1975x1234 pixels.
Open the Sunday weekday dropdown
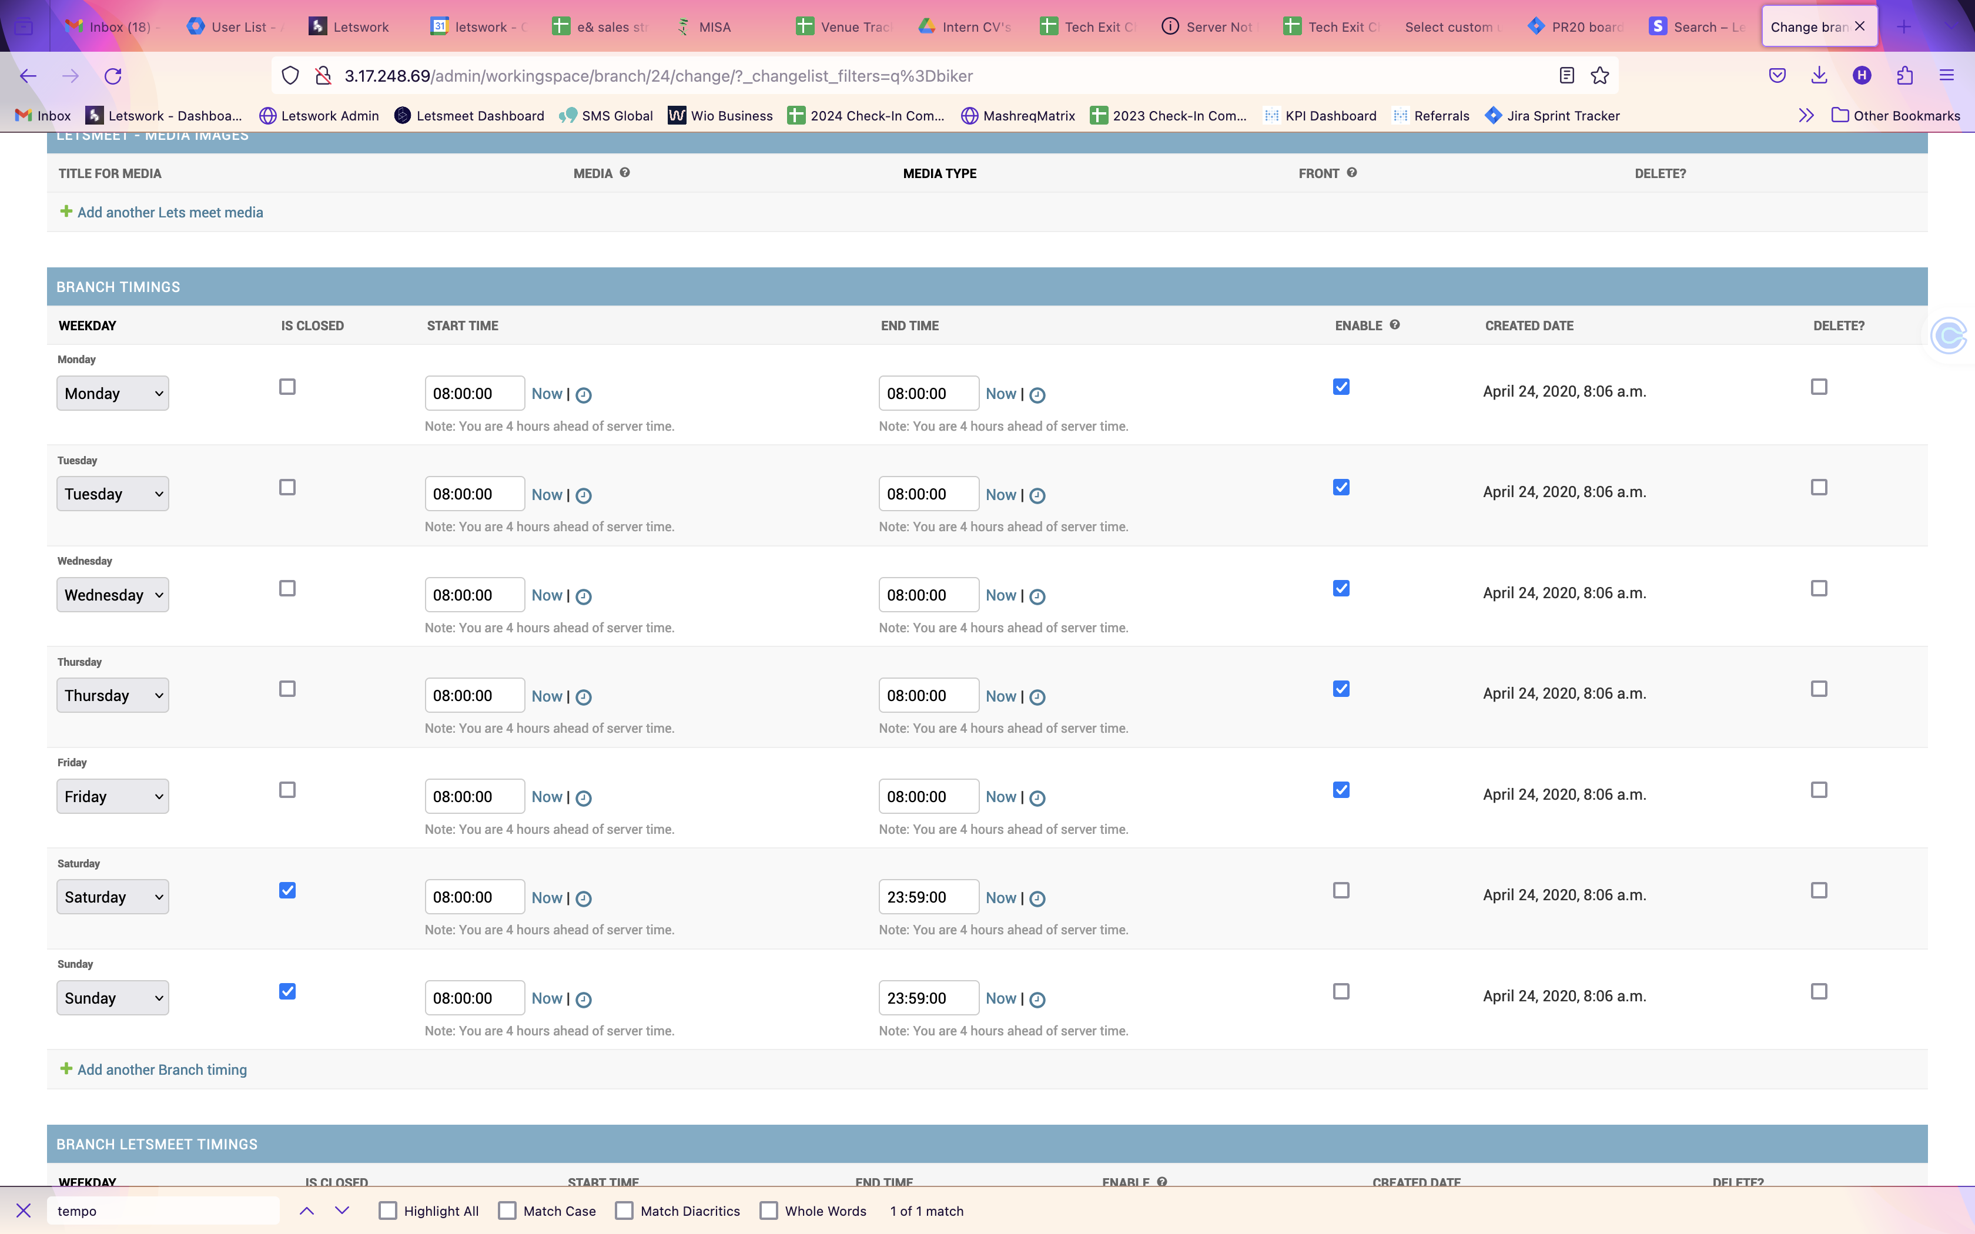pos(113,998)
